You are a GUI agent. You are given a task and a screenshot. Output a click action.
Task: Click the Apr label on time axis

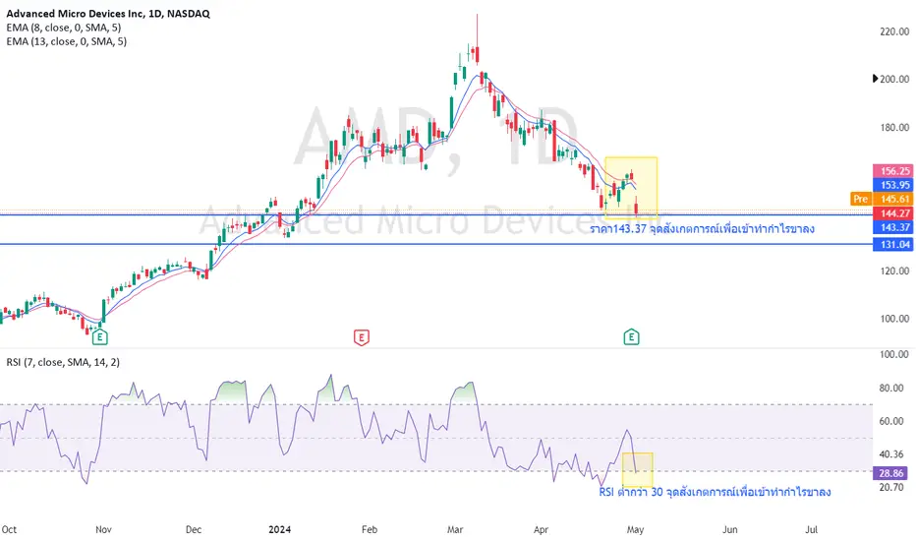[541, 529]
